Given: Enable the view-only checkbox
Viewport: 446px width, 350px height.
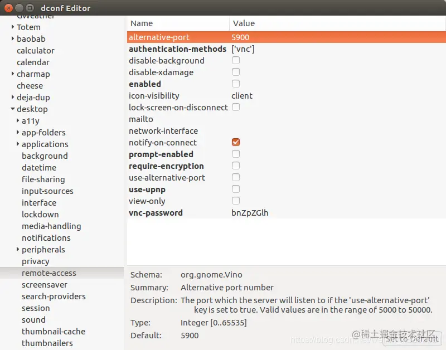Looking at the screenshot, I should click(x=235, y=201).
